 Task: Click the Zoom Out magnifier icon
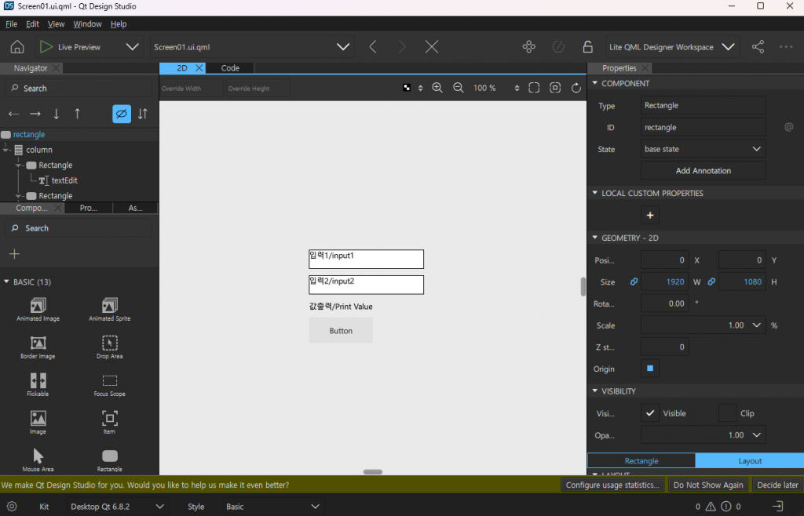click(x=459, y=88)
